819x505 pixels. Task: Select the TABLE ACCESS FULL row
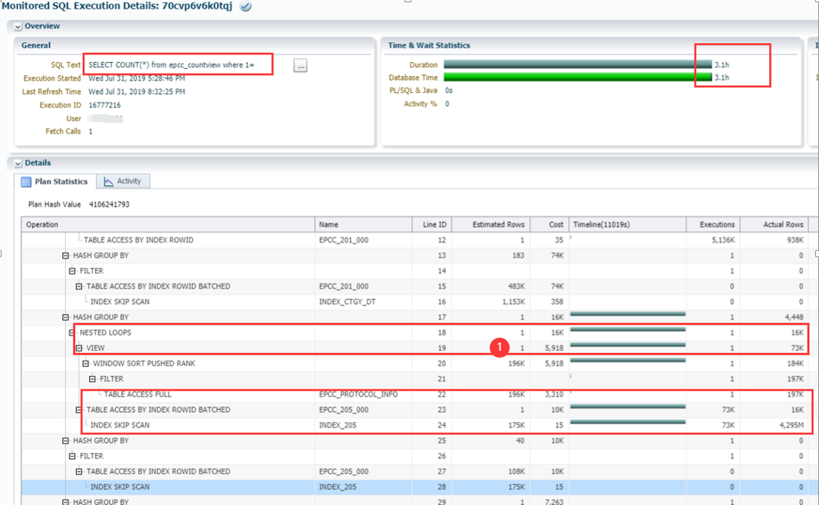pyautogui.click(x=137, y=394)
